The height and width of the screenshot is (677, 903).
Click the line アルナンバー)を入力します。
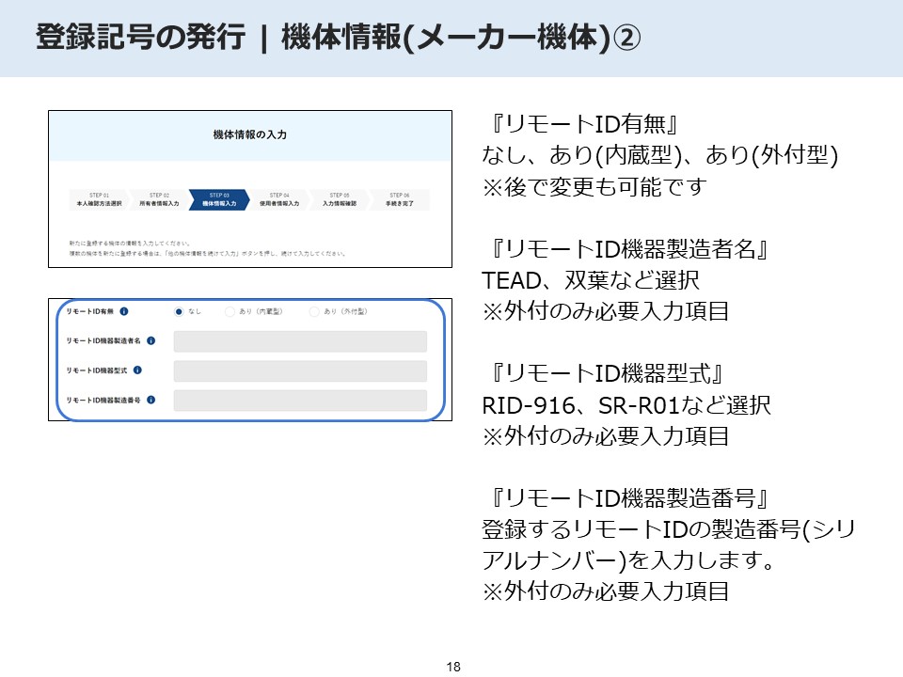point(629,560)
